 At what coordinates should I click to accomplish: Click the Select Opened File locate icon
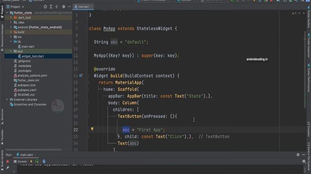point(45,7)
